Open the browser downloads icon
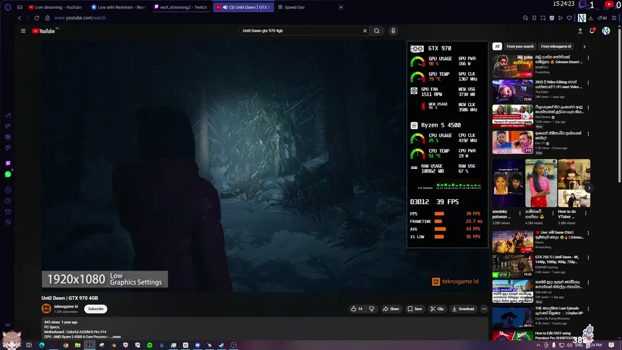The width and height of the screenshot is (622, 350). (x=590, y=18)
